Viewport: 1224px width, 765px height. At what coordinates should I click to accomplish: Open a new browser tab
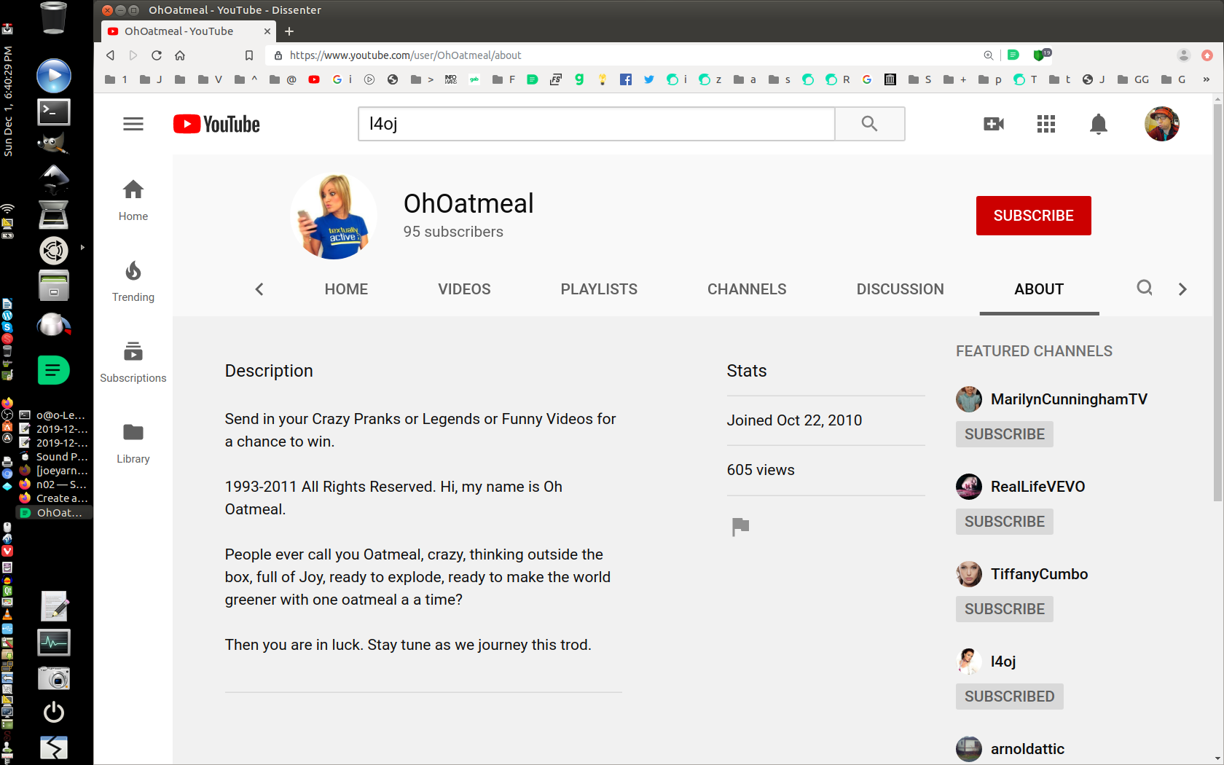point(289,31)
